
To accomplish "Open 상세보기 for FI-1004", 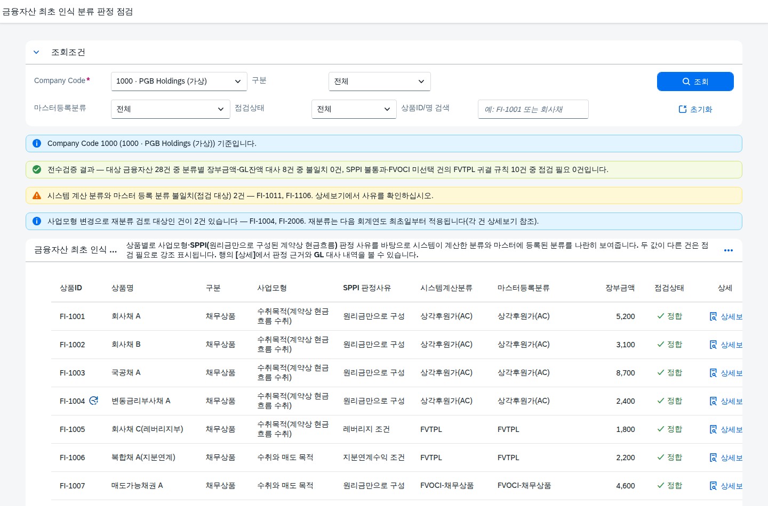I will coord(726,401).
